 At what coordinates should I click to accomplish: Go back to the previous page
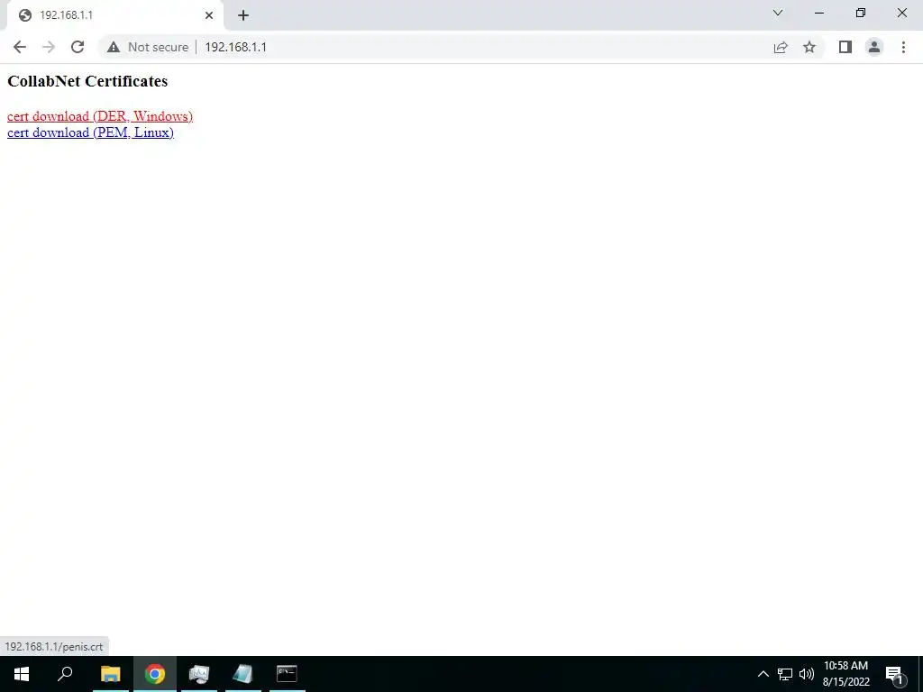20,47
